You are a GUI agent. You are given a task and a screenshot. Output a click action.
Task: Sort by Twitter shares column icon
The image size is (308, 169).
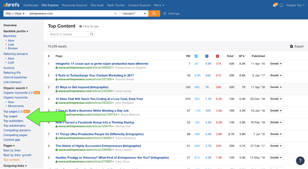click(196, 56)
